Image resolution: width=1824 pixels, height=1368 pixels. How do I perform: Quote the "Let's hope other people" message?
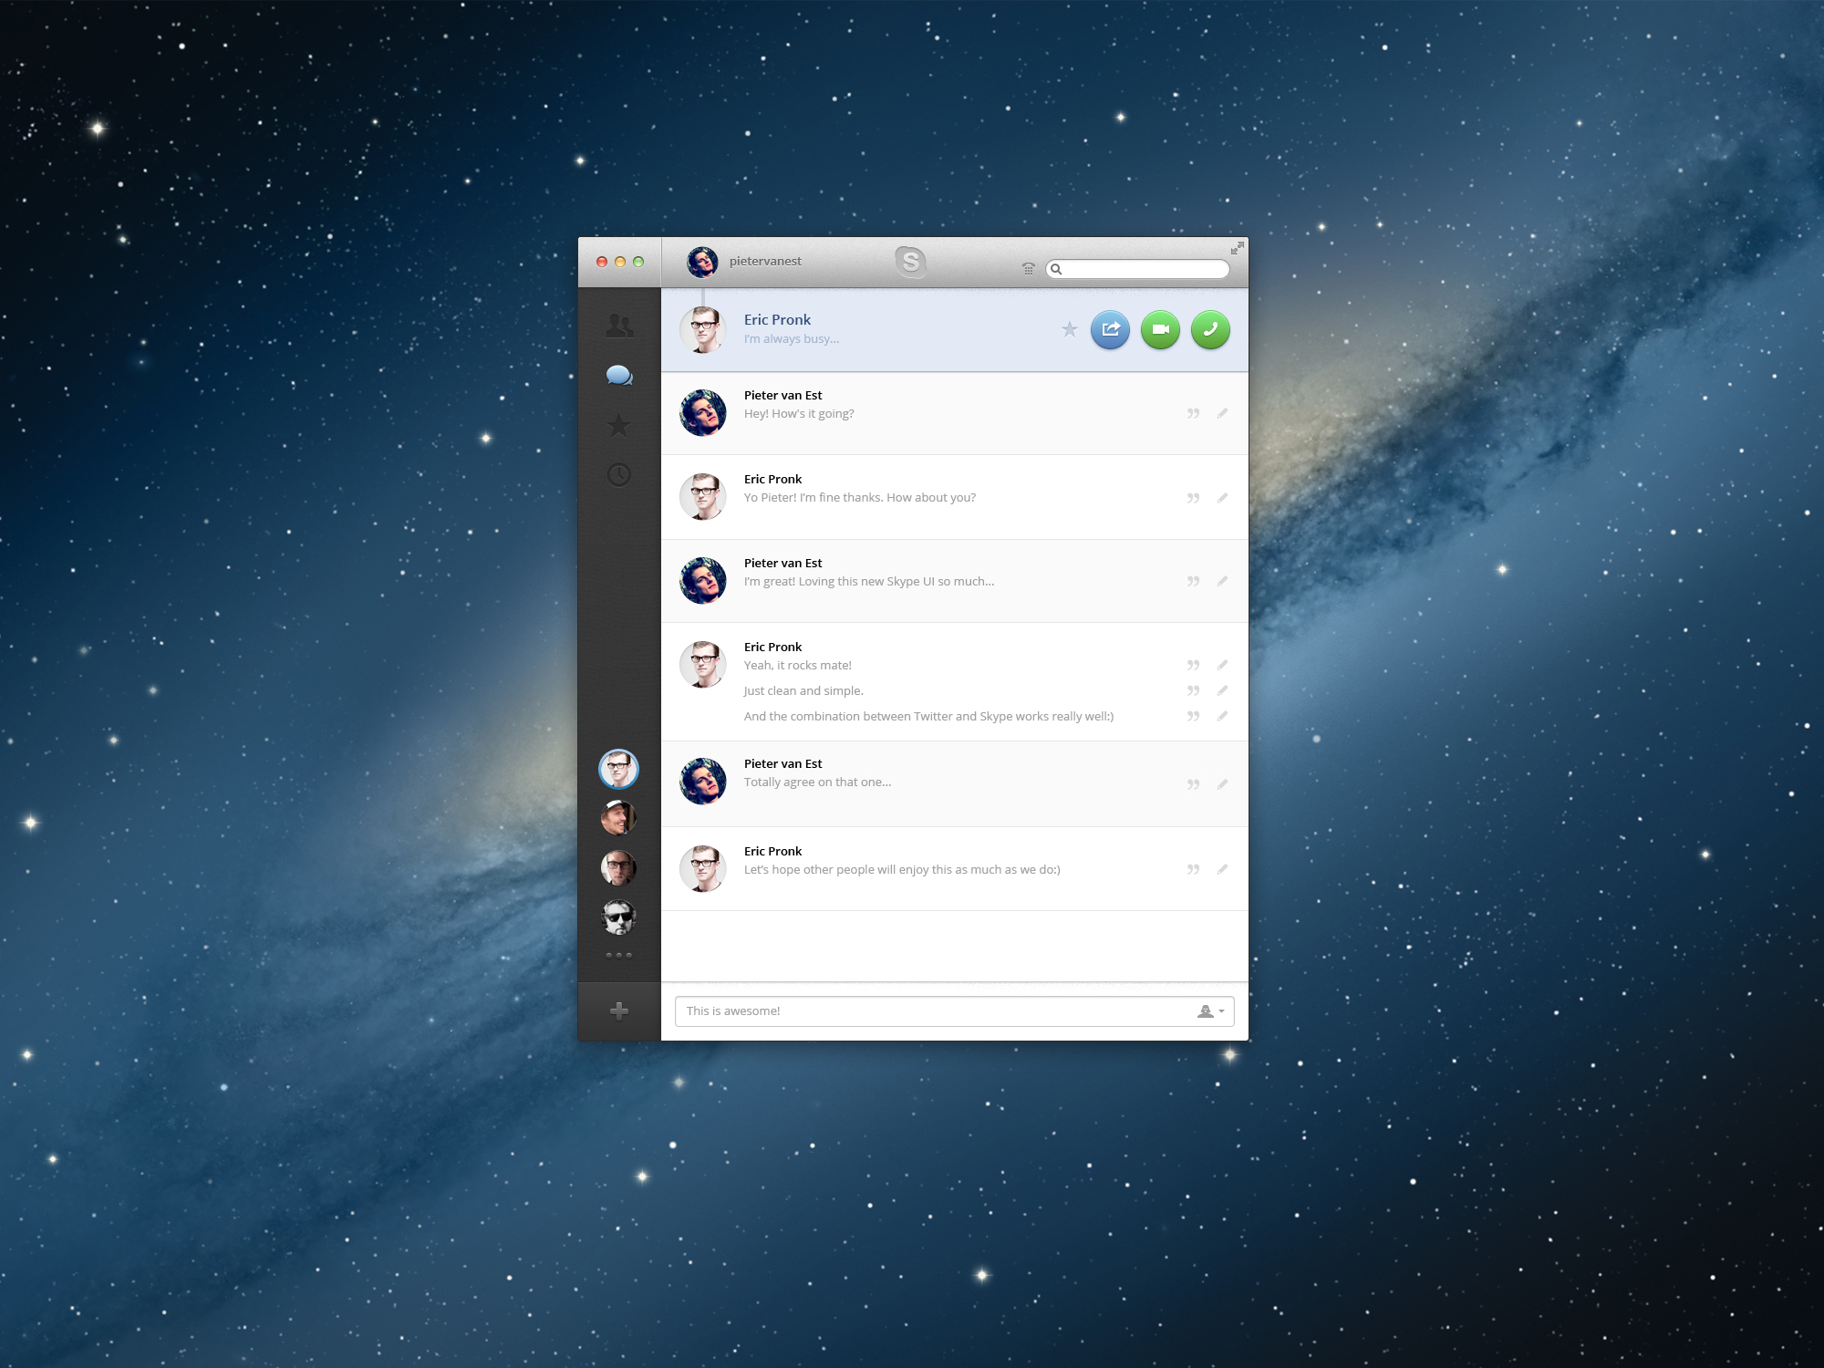(1193, 869)
